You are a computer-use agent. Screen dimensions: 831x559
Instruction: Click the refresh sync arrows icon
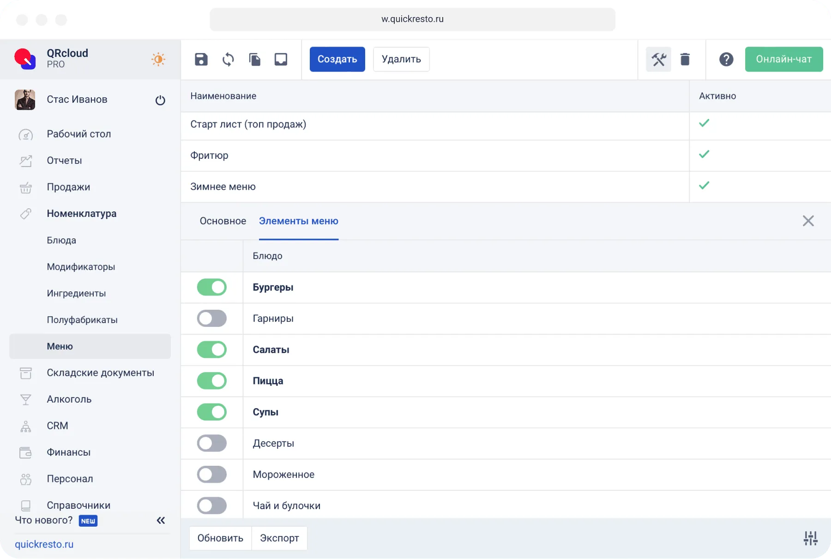pos(228,59)
